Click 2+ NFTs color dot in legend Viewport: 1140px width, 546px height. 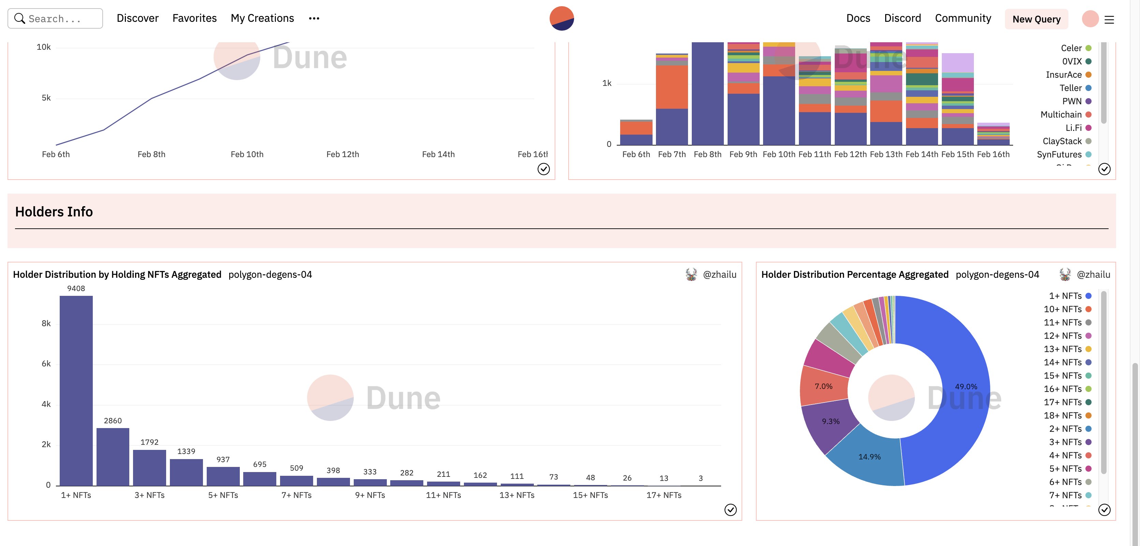point(1088,429)
